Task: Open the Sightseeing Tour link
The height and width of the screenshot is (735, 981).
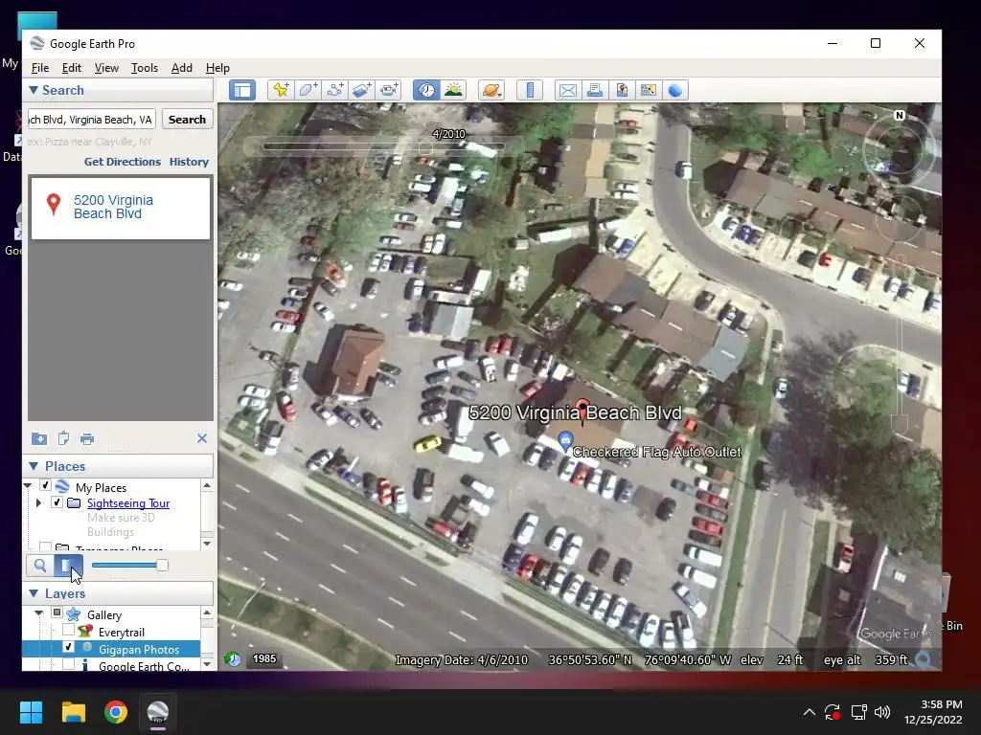Action: pos(128,503)
